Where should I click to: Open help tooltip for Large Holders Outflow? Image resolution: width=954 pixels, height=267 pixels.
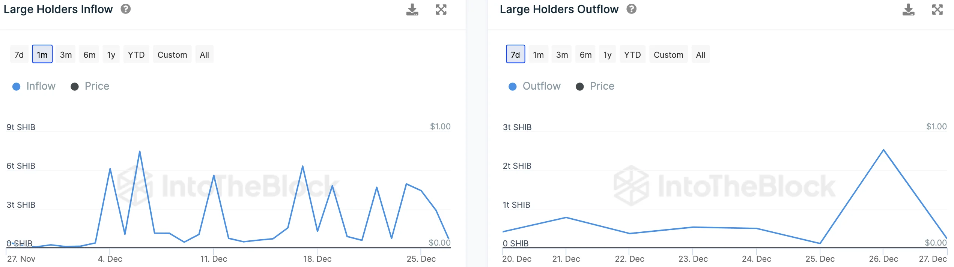(x=632, y=9)
